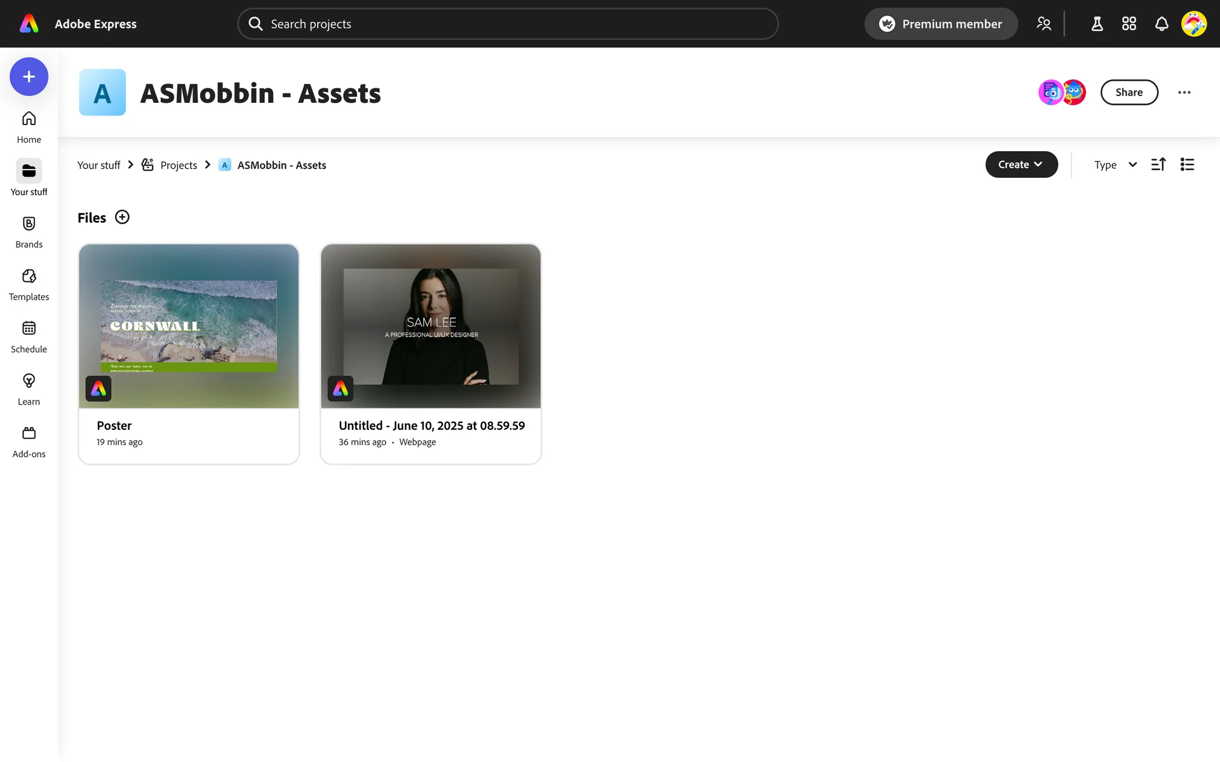Open the Type filter dropdown
This screenshot has height=762, width=1220.
point(1115,165)
